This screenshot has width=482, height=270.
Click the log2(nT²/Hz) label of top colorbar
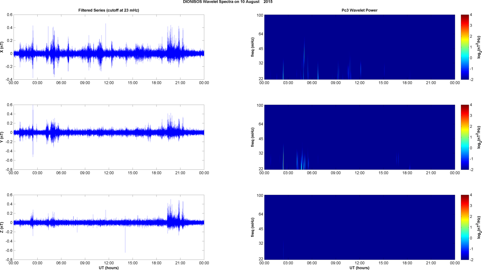479,47
